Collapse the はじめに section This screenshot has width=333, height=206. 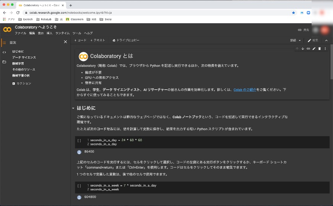73,108
